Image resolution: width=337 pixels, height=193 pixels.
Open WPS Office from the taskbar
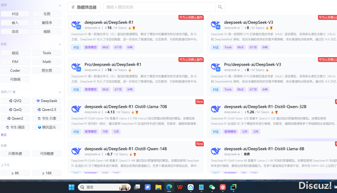[180, 187]
